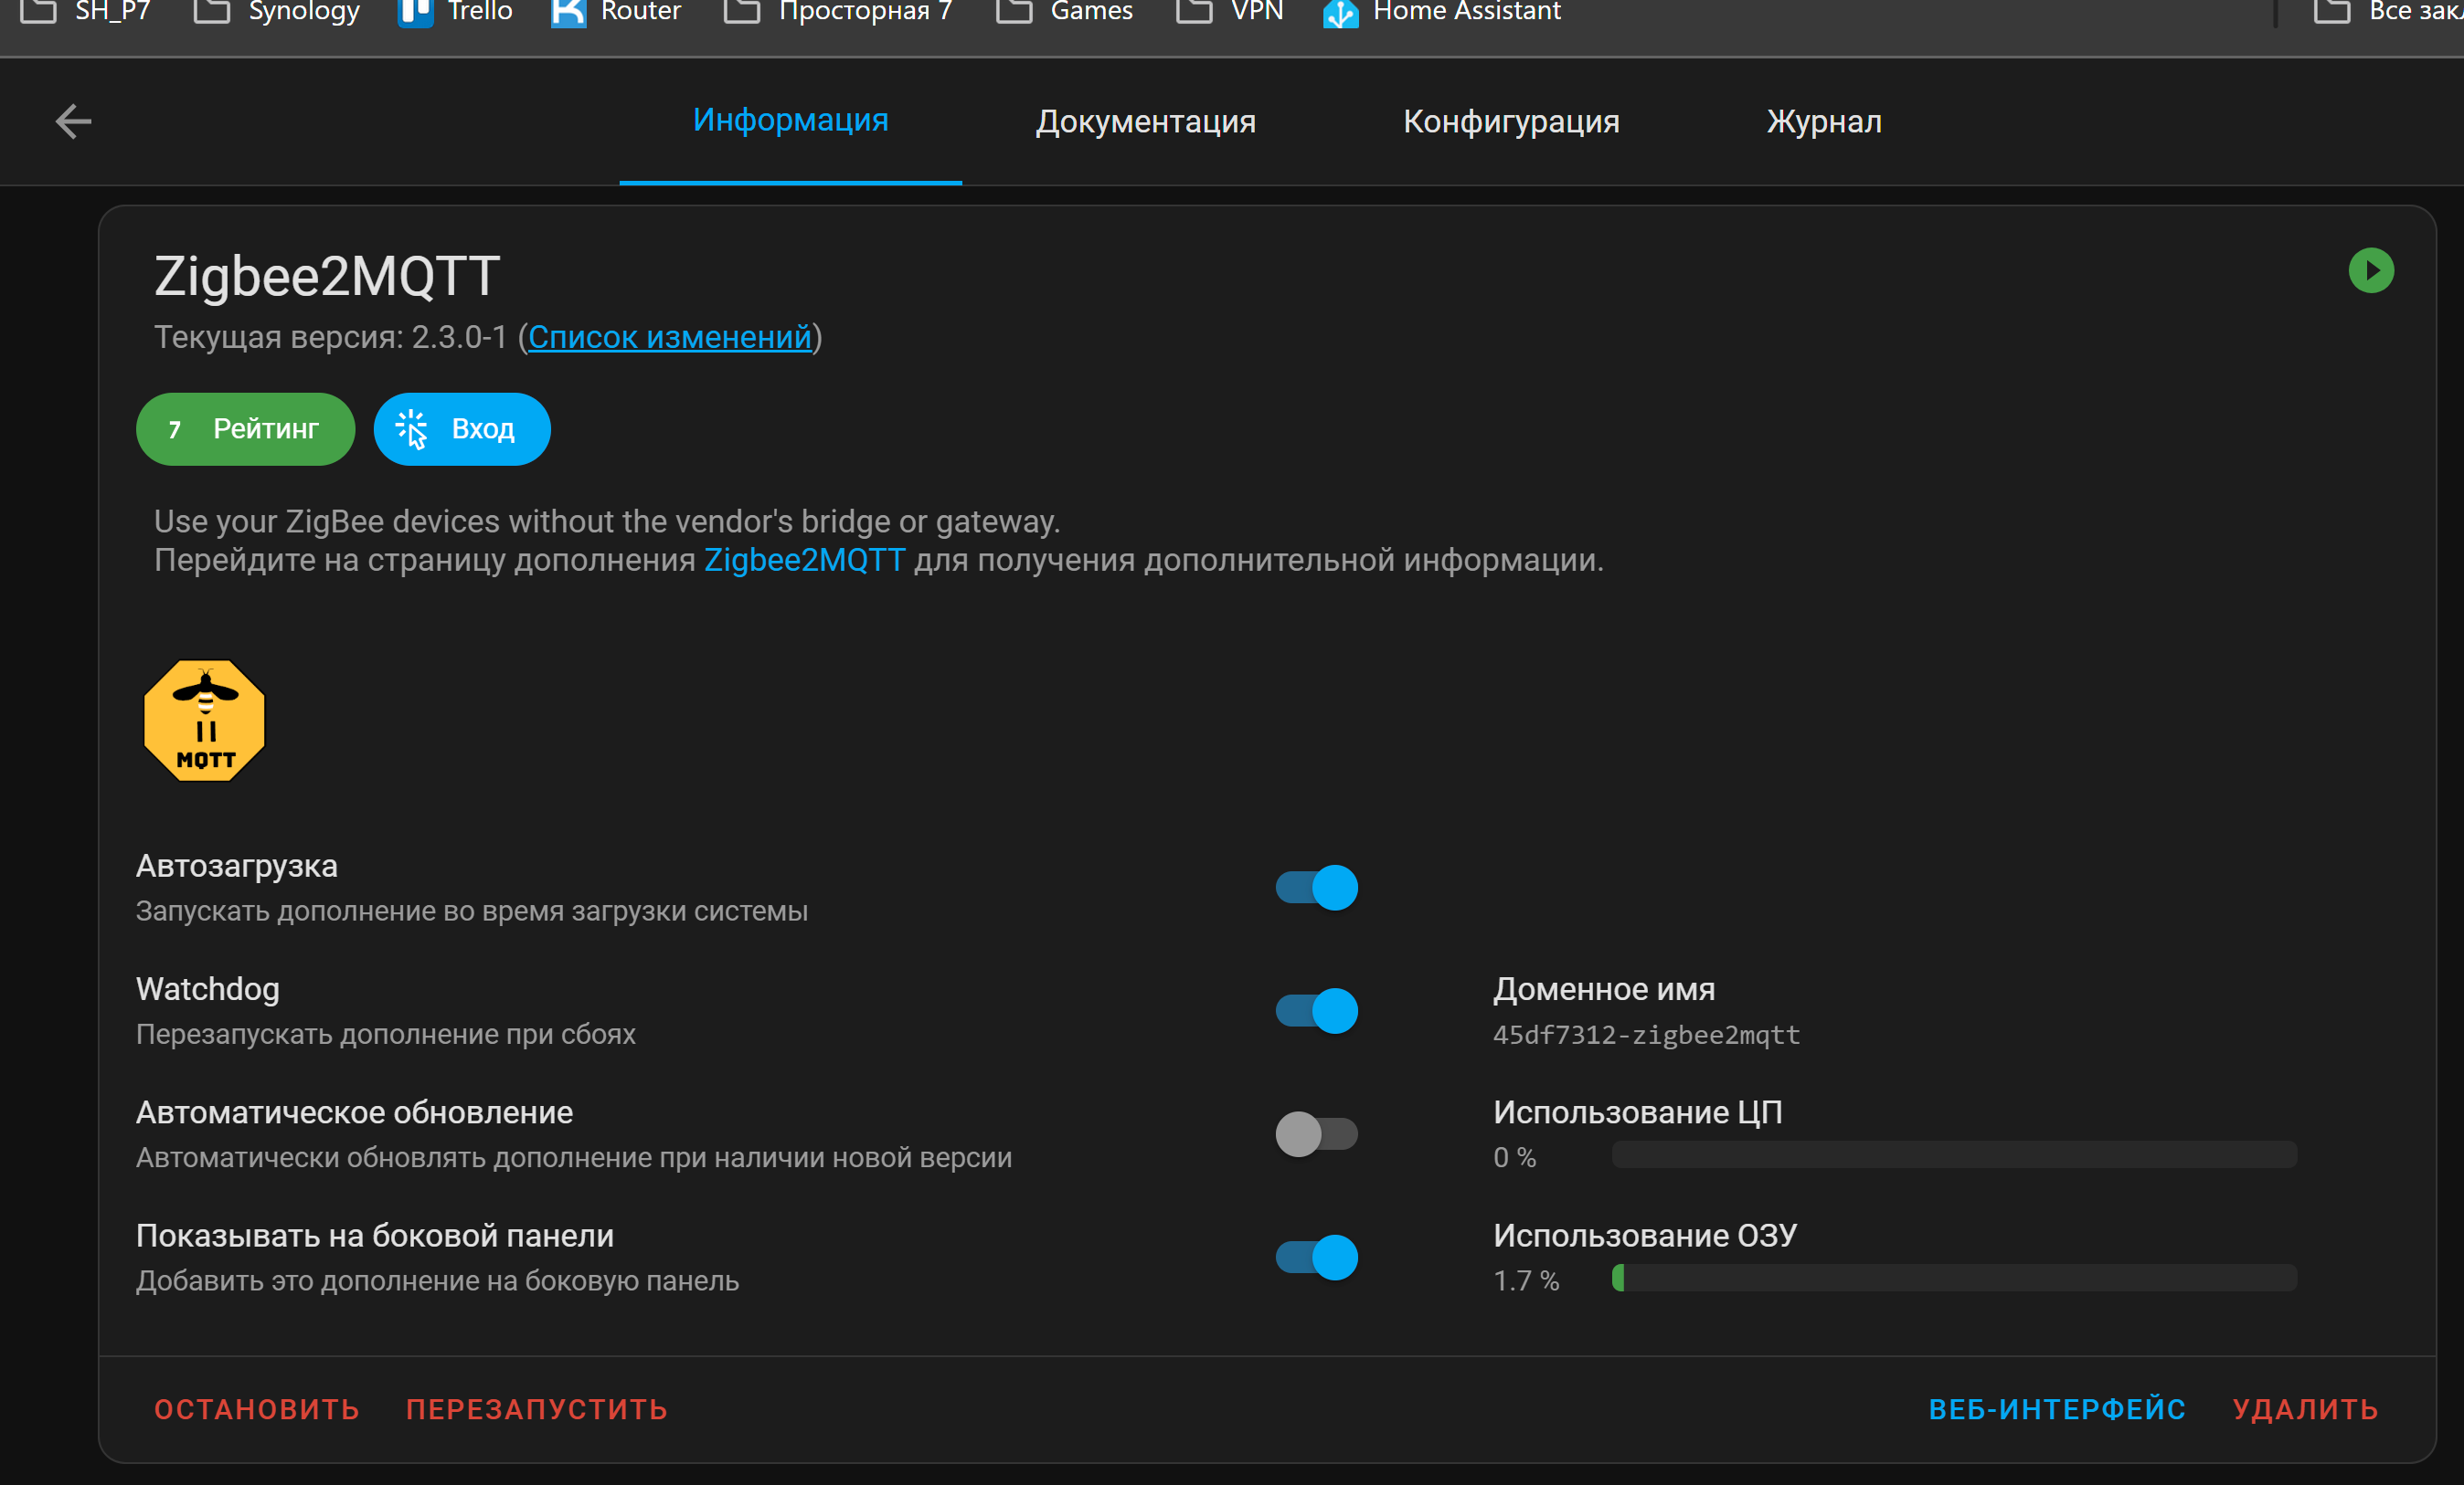Screen dimensions: 2464x1485
Task: Click the Zigbee2MQTT title heading
Action: click(327, 276)
